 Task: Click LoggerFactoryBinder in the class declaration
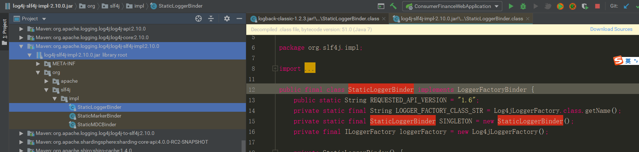click(x=492, y=90)
